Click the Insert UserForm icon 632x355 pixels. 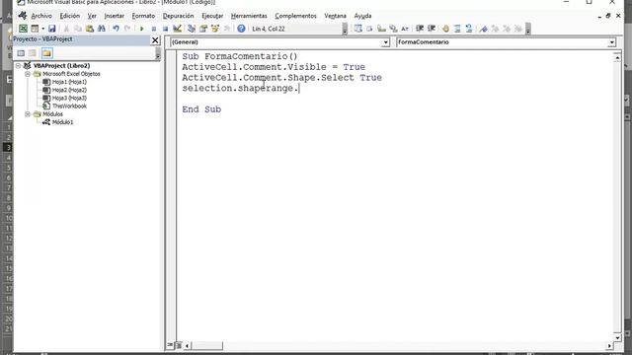coord(35,29)
